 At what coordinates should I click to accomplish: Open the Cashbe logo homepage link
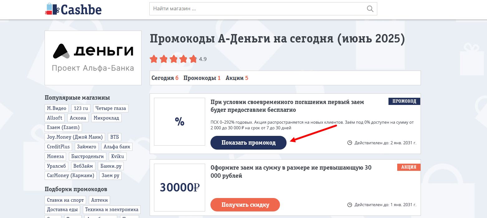[x=73, y=9]
